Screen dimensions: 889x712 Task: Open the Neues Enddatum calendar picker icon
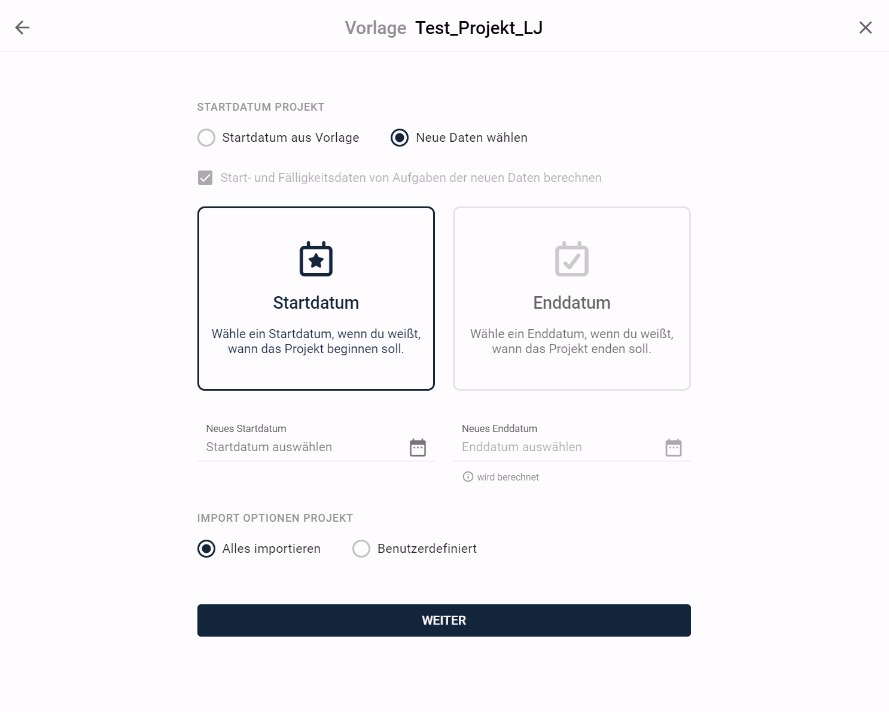673,447
